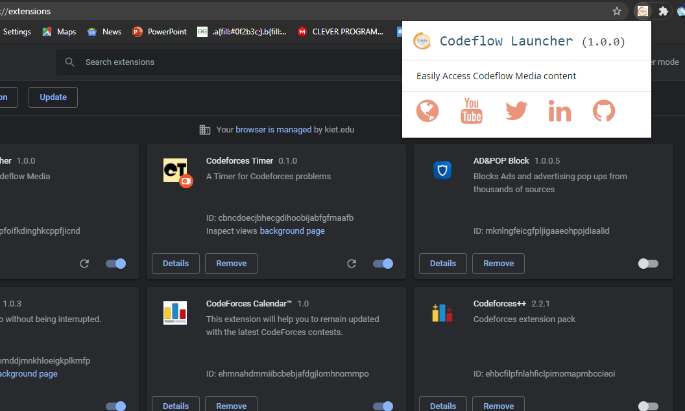
Task: Bookmark this page with the star icon
Action: coord(616,12)
